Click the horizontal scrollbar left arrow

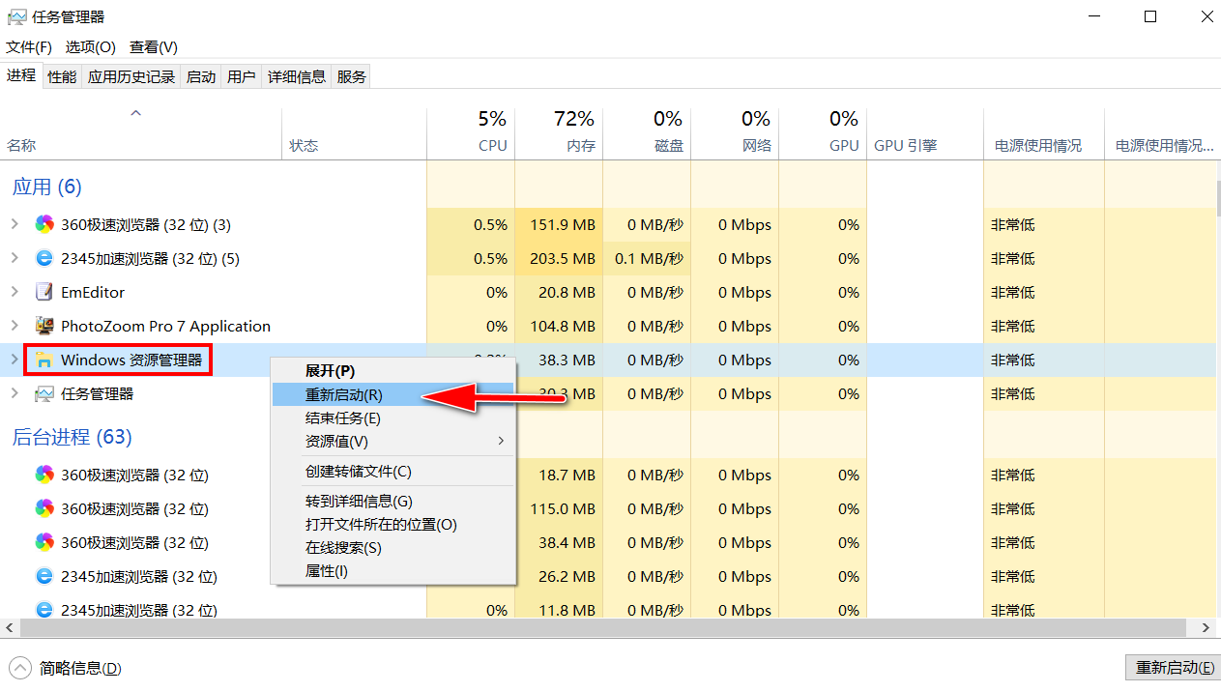point(9,627)
